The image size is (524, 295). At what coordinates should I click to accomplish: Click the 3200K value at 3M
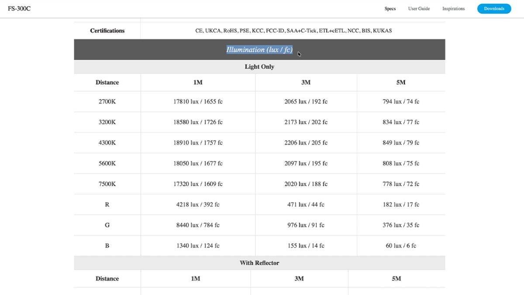coord(306,122)
